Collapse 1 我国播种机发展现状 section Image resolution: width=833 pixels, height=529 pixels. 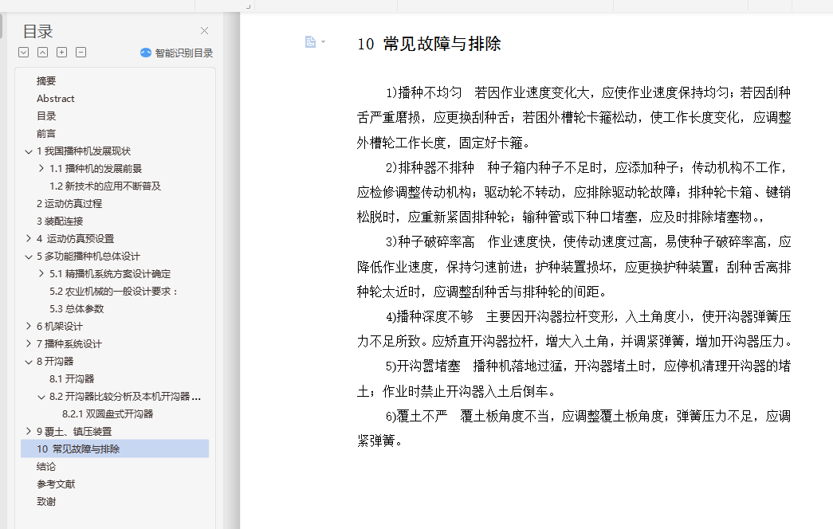click(x=29, y=151)
